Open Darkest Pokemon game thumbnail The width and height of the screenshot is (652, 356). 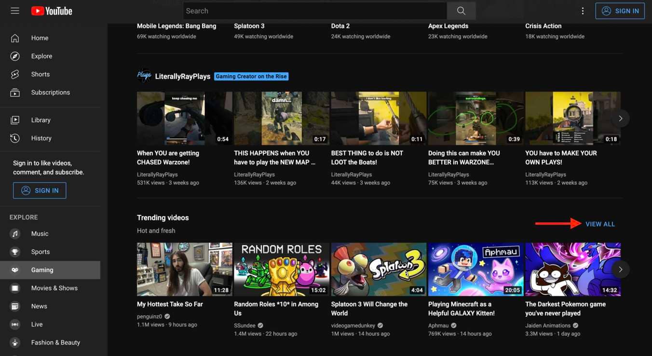click(x=573, y=269)
